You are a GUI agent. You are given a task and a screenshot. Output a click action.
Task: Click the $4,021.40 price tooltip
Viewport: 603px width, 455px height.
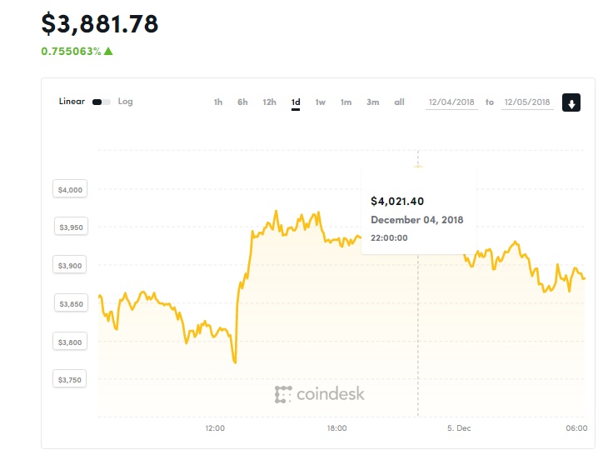pyautogui.click(x=419, y=211)
